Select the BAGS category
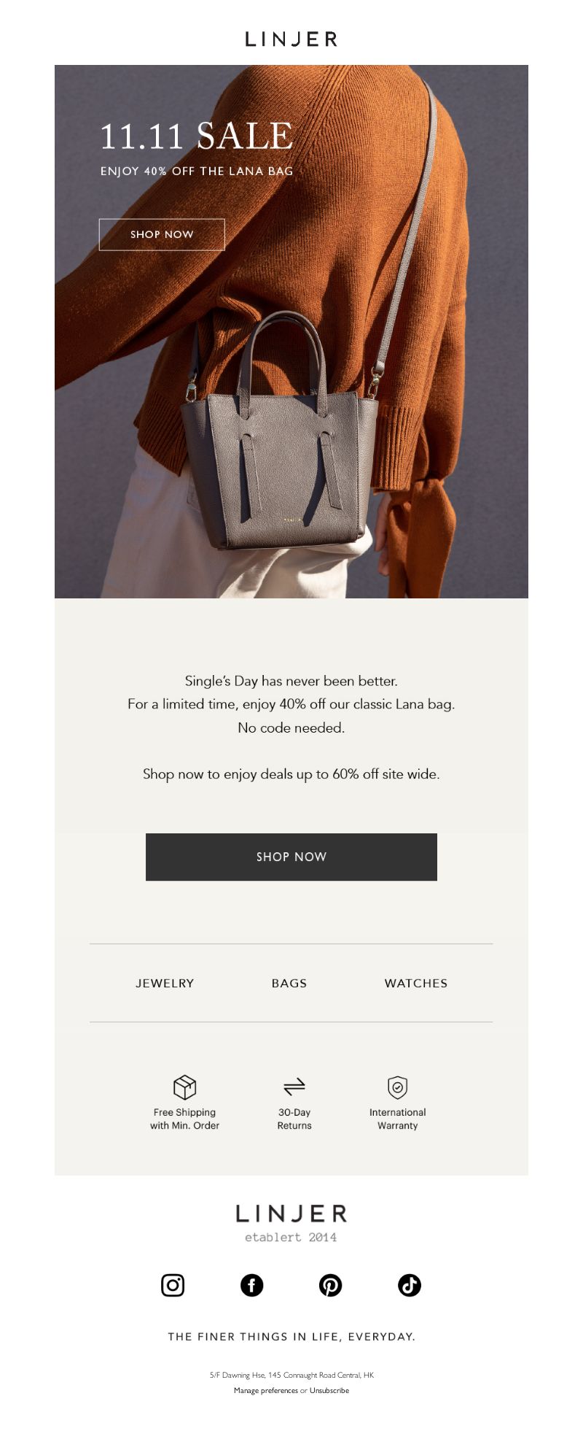The image size is (583, 1431). coord(289,983)
